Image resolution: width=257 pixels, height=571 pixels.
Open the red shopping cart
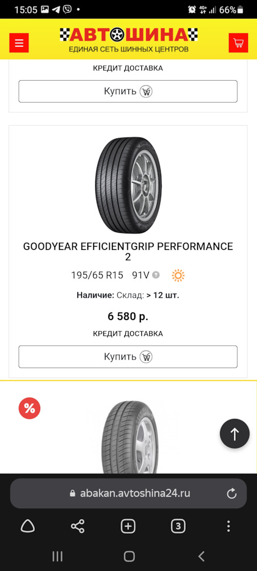(238, 43)
